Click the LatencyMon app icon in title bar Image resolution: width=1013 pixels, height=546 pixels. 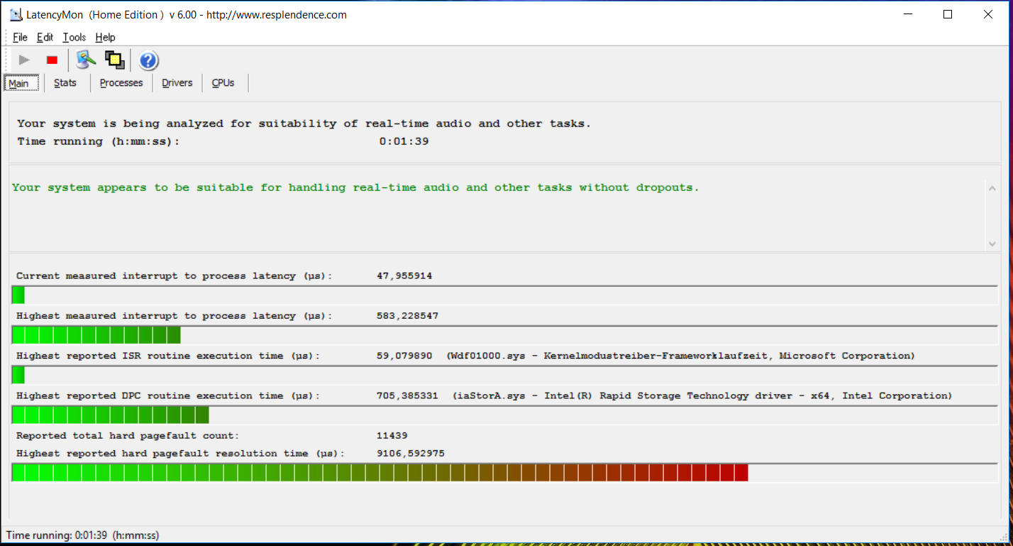coord(16,14)
